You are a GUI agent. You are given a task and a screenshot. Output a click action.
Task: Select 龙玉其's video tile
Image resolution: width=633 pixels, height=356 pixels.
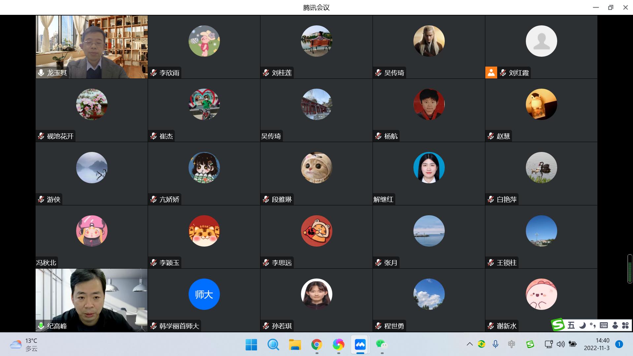[92, 47]
